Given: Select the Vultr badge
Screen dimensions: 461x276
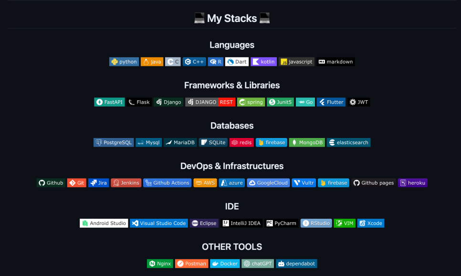Looking at the screenshot, I should [x=304, y=183].
